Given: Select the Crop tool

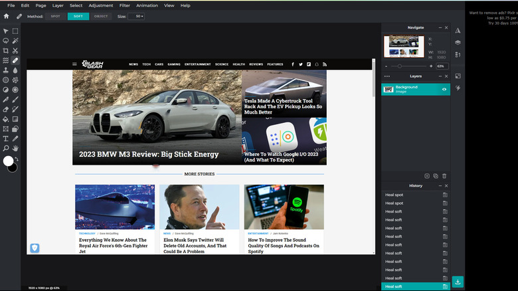Looking at the screenshot, I should 6,50.
